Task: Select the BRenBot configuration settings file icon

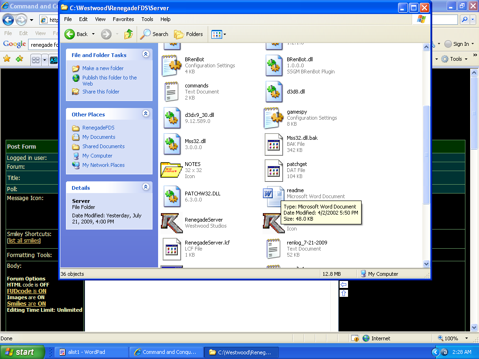Action: [172, 65]
